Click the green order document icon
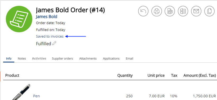 [x=19, y=19]
